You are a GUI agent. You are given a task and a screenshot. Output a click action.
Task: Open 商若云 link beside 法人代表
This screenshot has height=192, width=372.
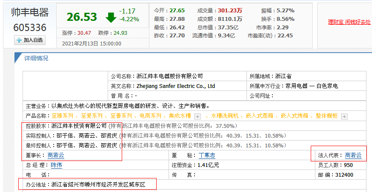353,155
